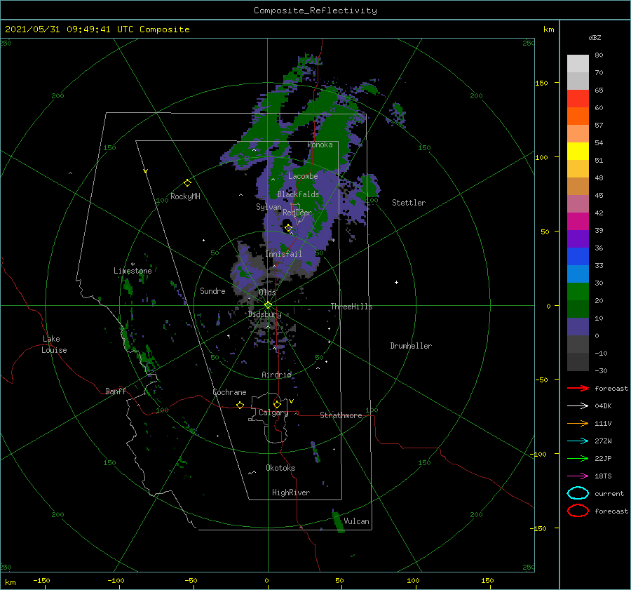Click the km unit label at bottom left
The height and width of the screenshot is (590, 631).
[x=10, y=582]
